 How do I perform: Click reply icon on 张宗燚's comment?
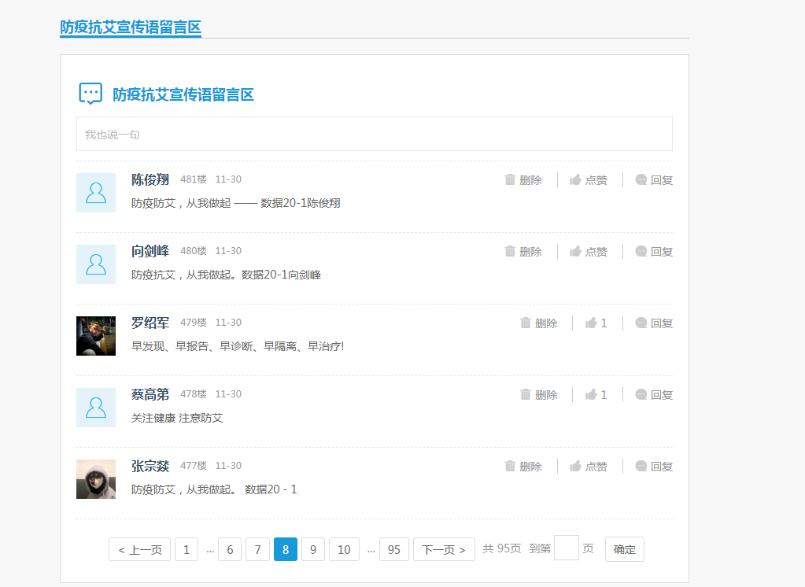point(641,466)
